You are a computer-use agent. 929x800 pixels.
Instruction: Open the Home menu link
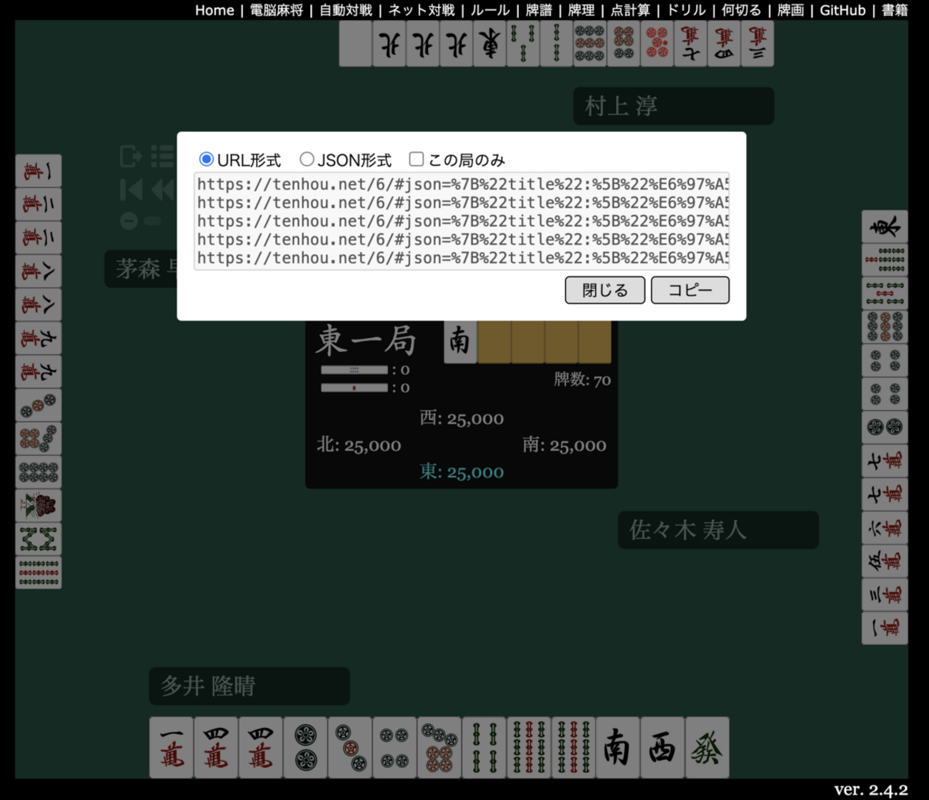coord(214,10)
